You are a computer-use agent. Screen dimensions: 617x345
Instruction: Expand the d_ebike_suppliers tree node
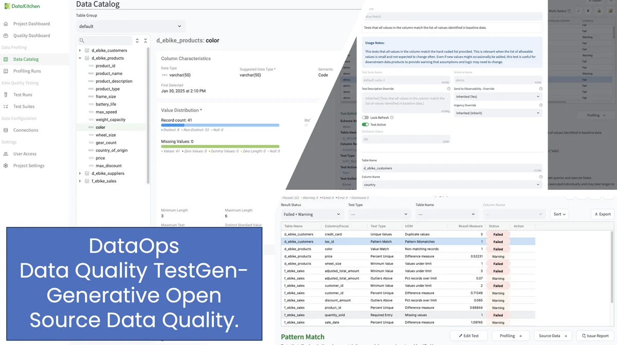coord(80,173)
